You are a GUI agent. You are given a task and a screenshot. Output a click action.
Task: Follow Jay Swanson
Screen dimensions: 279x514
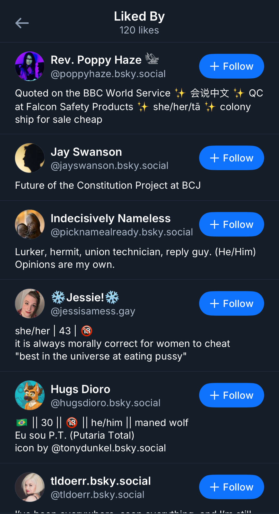tap(231, 158)
